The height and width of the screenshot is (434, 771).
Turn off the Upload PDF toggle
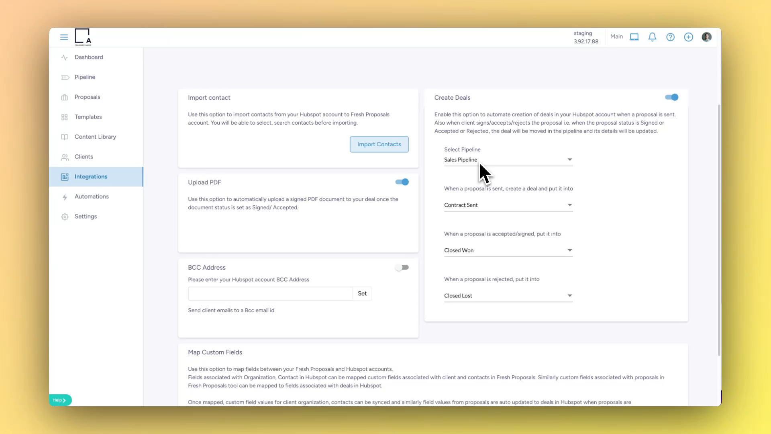pos(402,182)
